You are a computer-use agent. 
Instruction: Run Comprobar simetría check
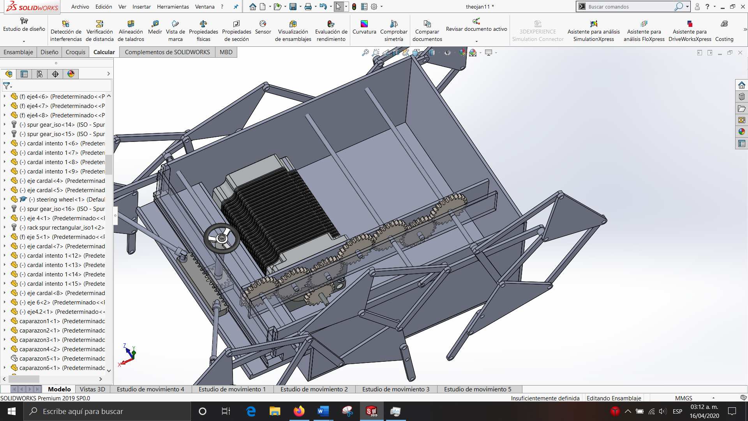coord(394,31)
